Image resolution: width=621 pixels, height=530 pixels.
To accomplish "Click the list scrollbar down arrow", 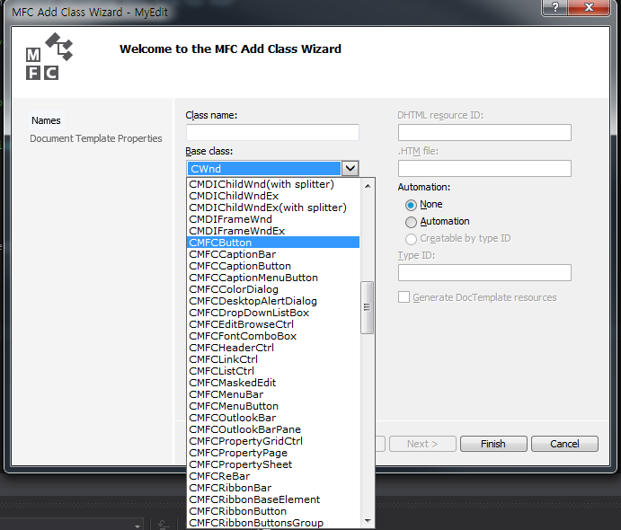I will (x=368, y=520).
